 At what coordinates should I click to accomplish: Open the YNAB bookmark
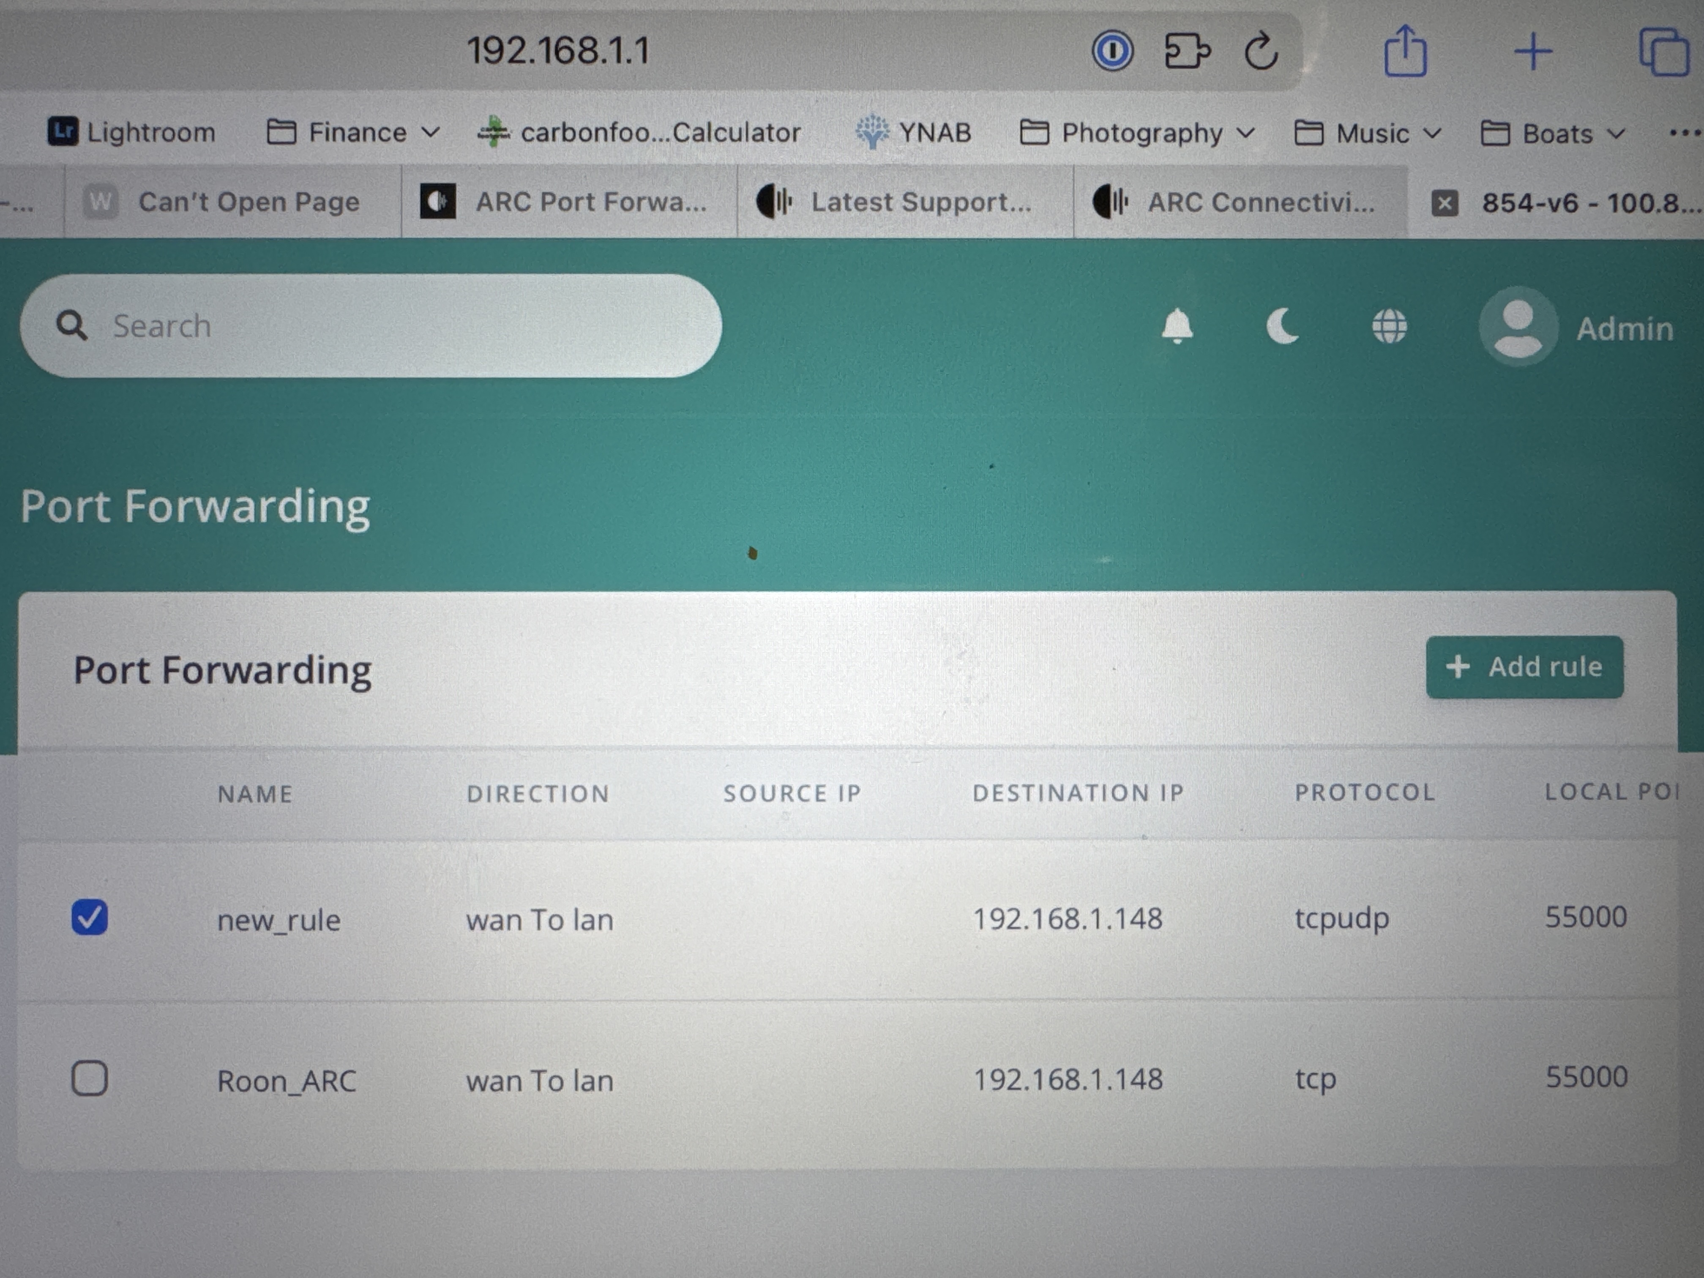point(917,132)
